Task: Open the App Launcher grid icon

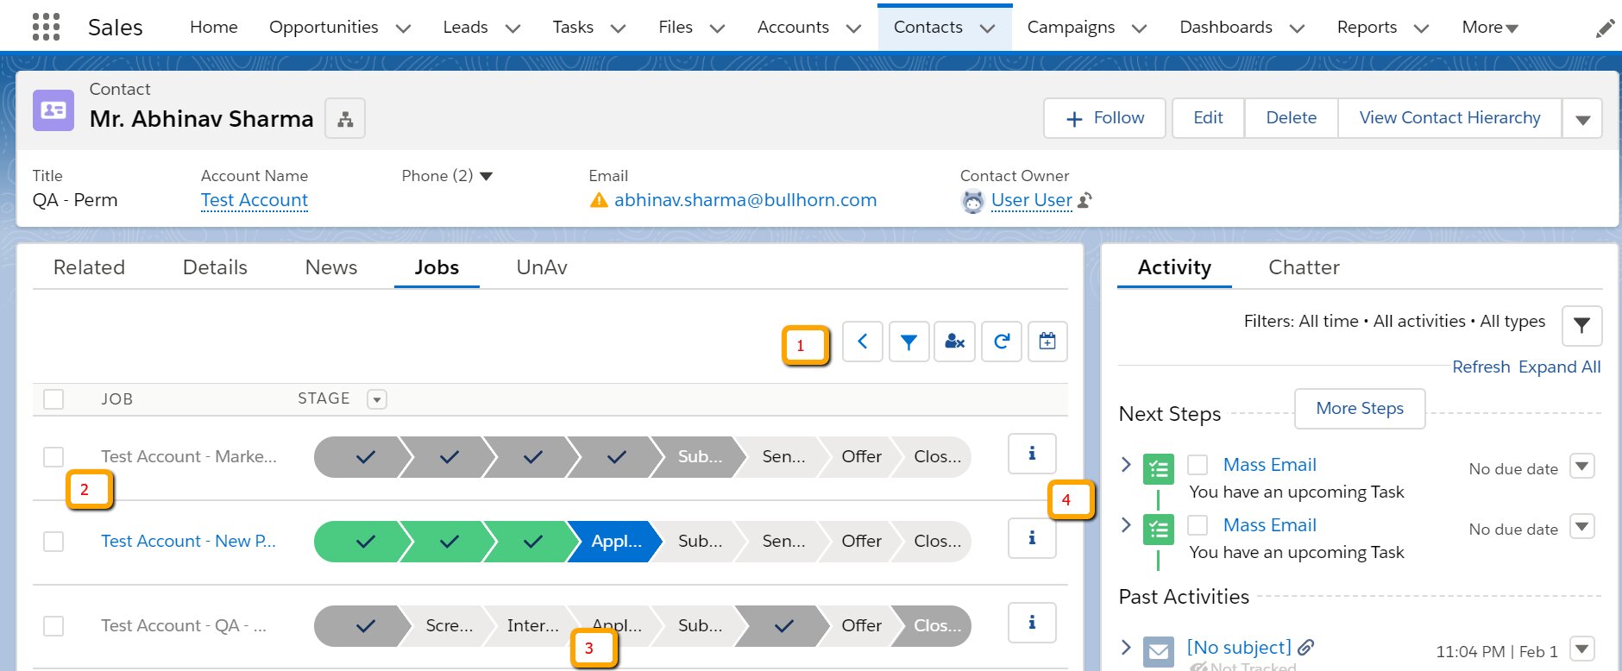Action: 46,27
